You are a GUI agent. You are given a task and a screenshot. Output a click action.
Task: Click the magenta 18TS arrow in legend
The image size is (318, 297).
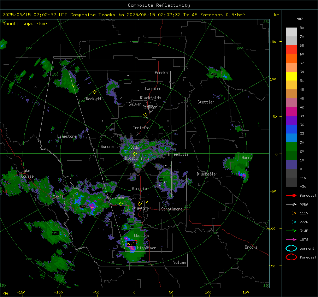tap(291, 240)
